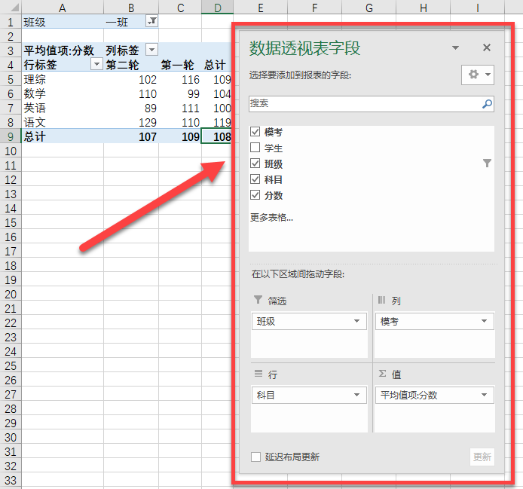Click the filter funnel icon beside 班级 field
523x489 pixels.
click(487, 163)
